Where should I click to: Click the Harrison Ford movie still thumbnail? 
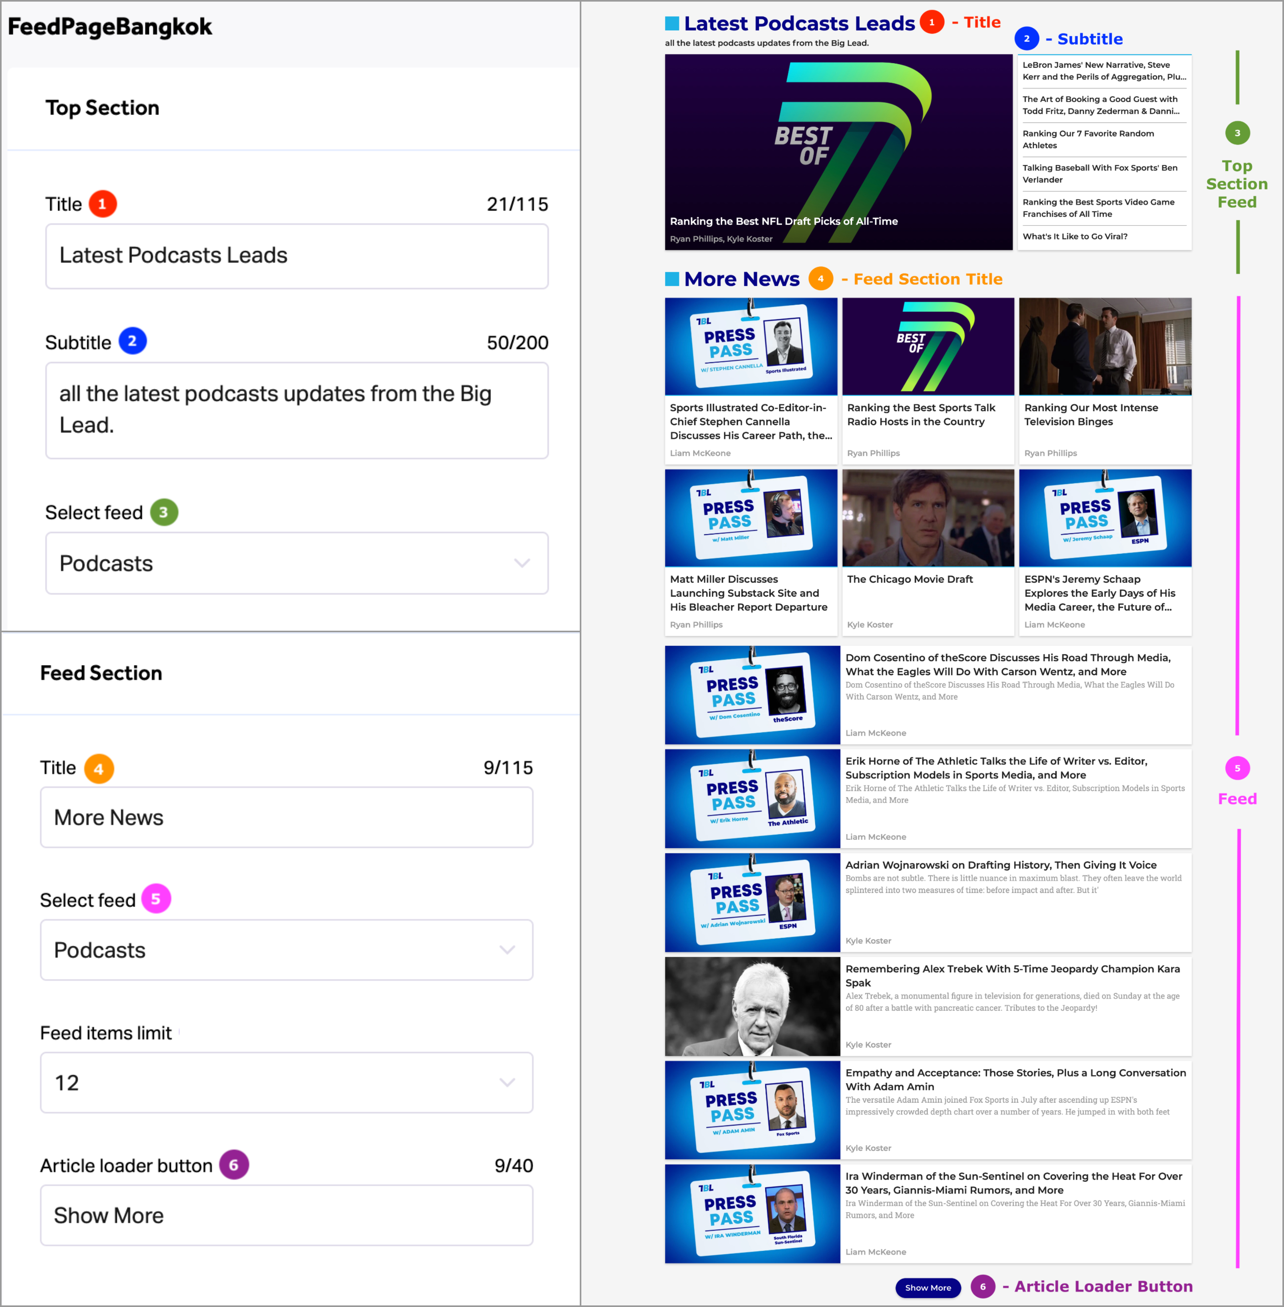point(928,518)
